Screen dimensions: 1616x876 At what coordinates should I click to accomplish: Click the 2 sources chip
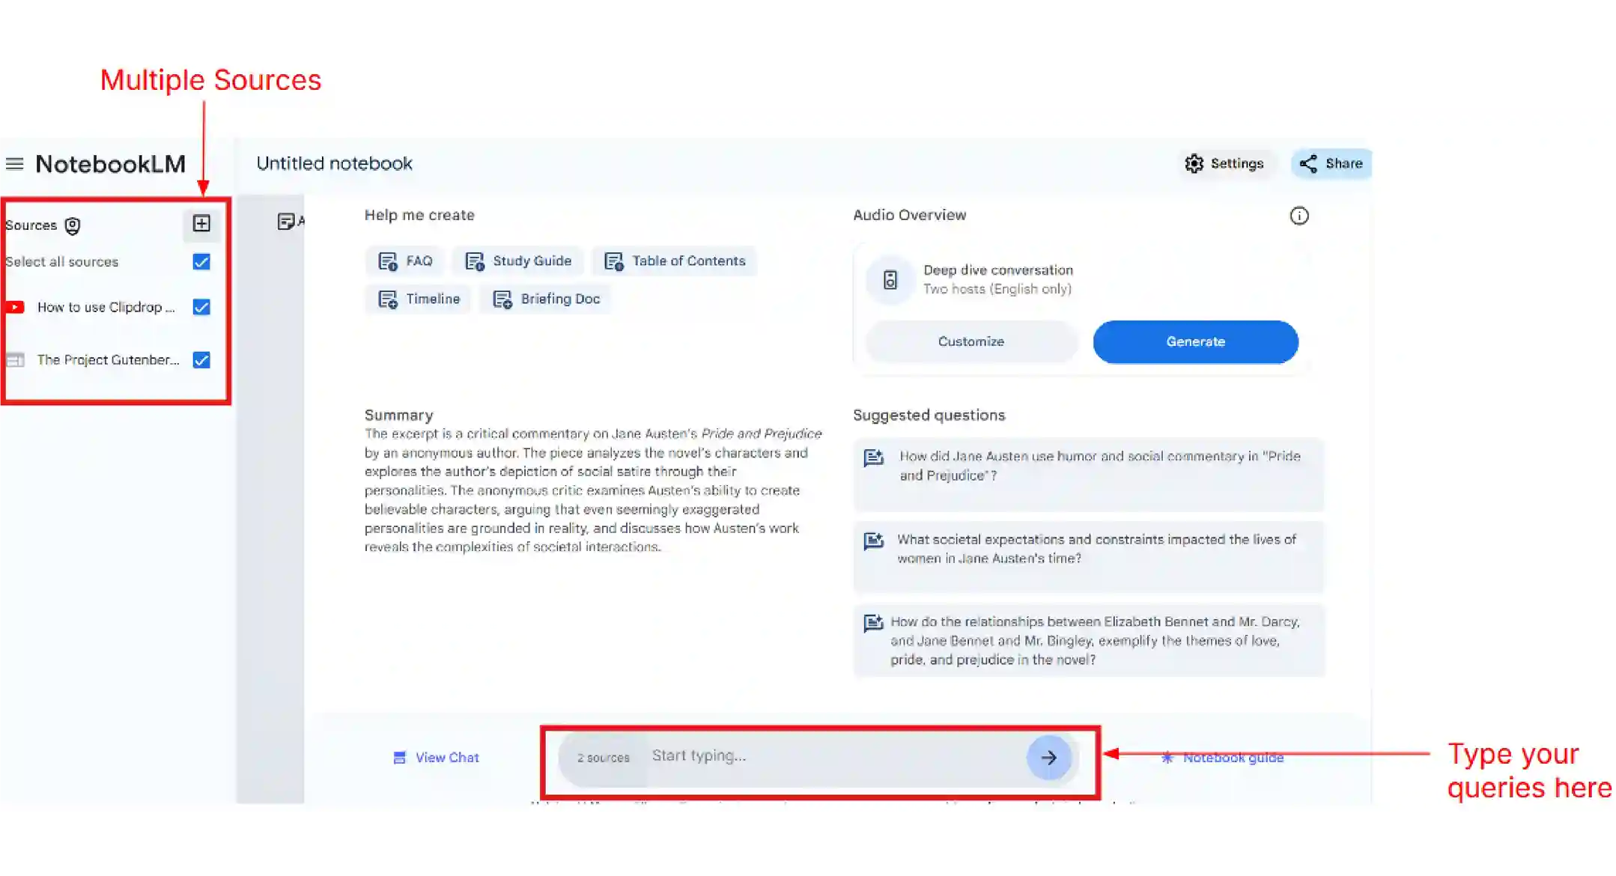(x=604, y=758)
